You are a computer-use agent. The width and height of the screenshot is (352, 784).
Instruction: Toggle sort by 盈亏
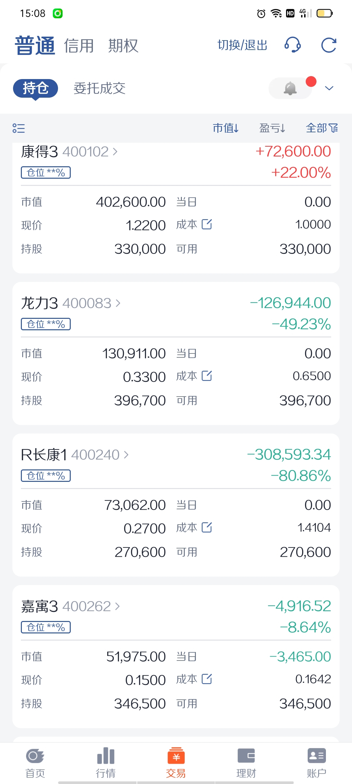(x=272, y=128)
